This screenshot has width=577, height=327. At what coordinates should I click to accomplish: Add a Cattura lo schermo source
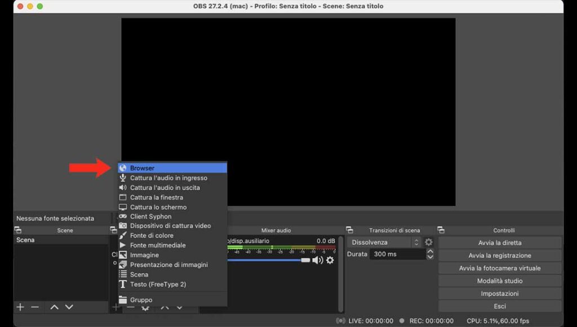172,207
